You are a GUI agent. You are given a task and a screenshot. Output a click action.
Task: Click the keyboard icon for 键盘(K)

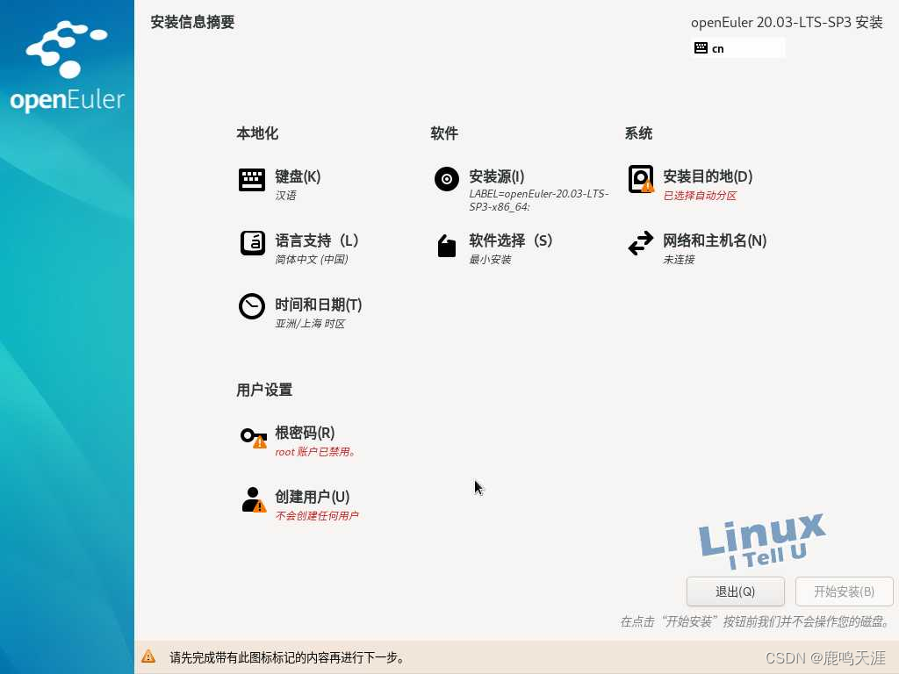[x=252, y=179]
